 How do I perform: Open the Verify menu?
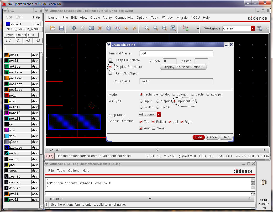[x=107, y=18]
